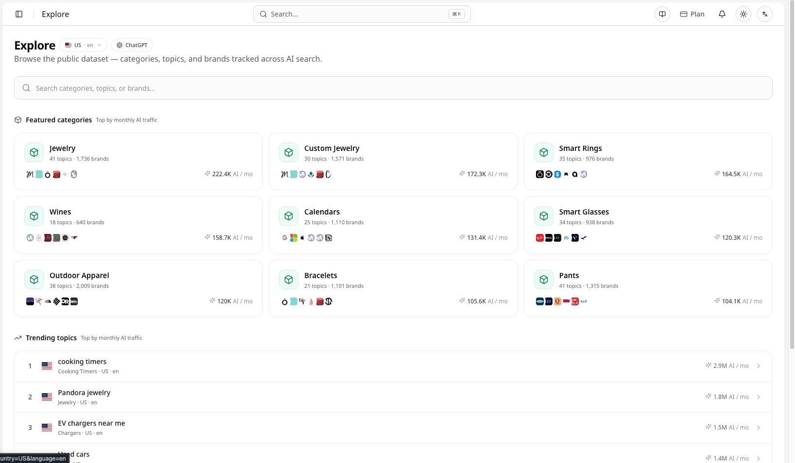Click the Uniqlo logo in Pants card
Screen dimensions: 795x463
coord(575,301)
